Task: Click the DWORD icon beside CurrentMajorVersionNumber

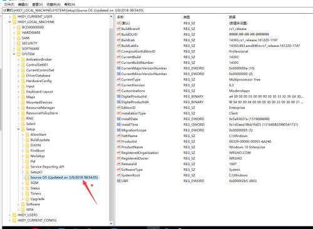Action: (119, 68)
